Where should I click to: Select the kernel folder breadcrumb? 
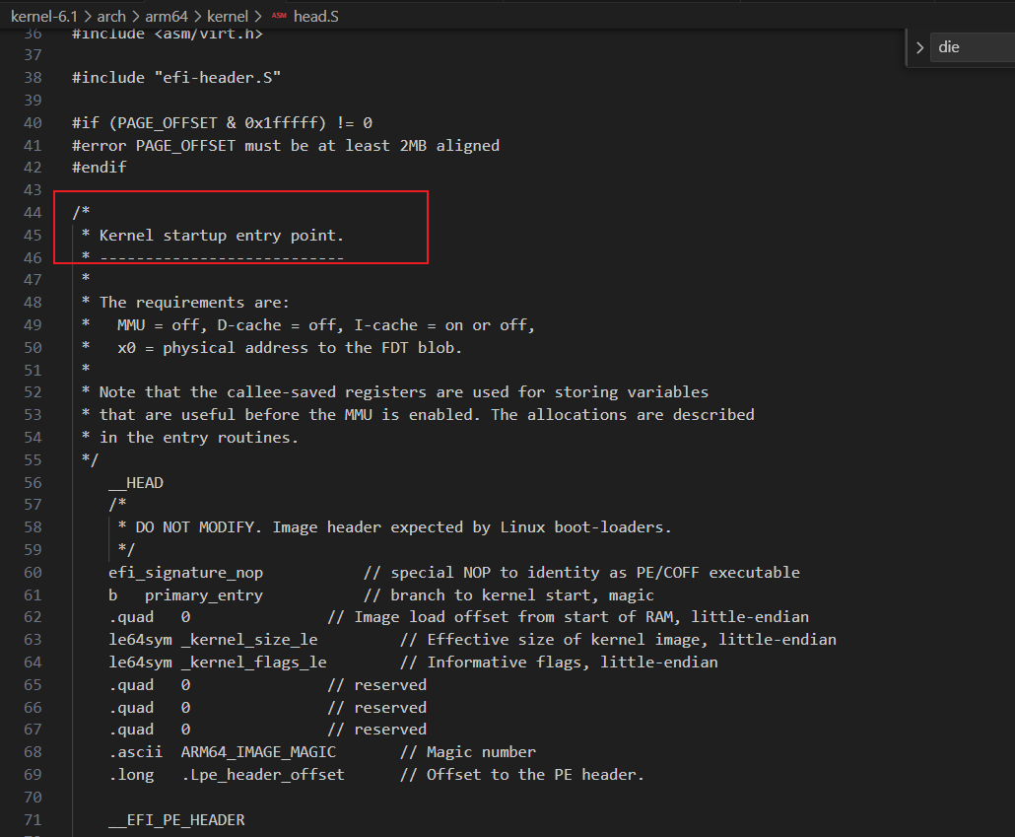pos(228,17)
